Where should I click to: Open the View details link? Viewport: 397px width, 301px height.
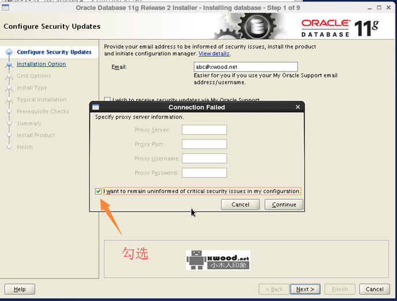[x=214, y=54]
